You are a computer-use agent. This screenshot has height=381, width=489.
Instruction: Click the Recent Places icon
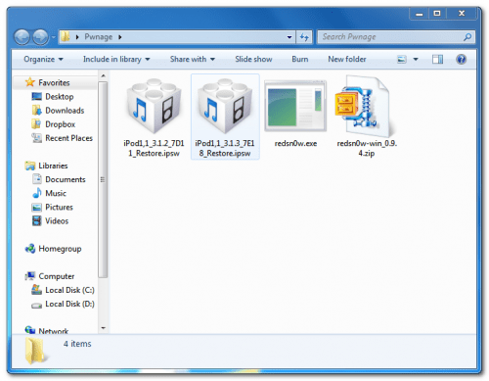37,138
